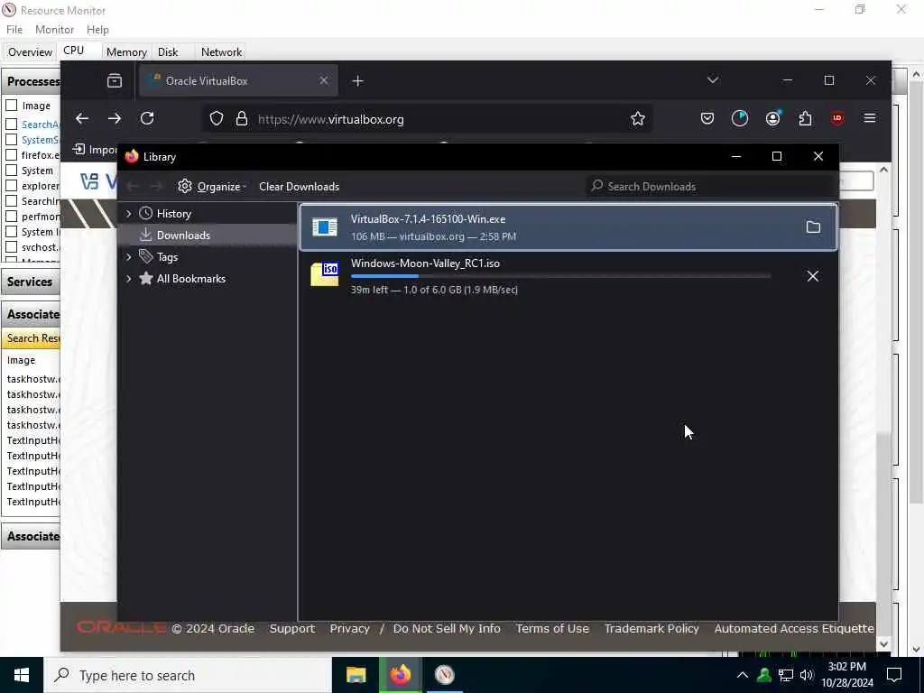
Task: Switch to Overview tab in Resource Monitor
Action: point(30,51)
